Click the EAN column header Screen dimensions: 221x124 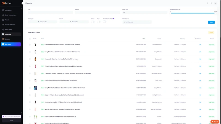[143, 39]
